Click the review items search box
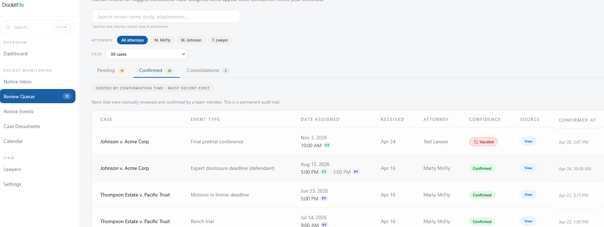 click(166, 16)
